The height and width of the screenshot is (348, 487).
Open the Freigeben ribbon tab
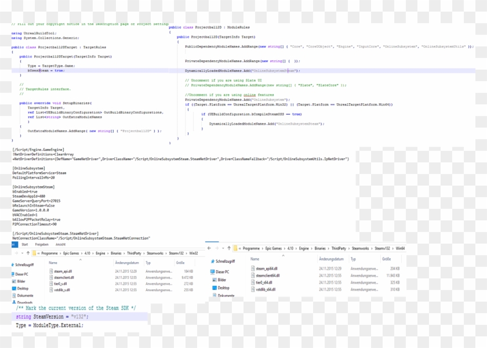[x=42, y=245]
